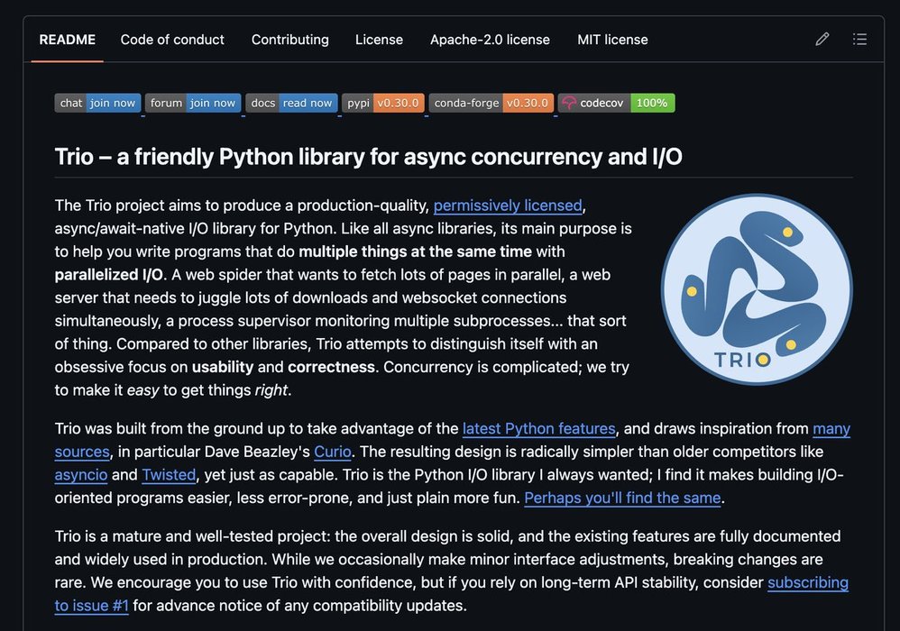Open the docs read now badge
Image resolution: width=900 pixels, height=631 pixels.
click(291, 103)
